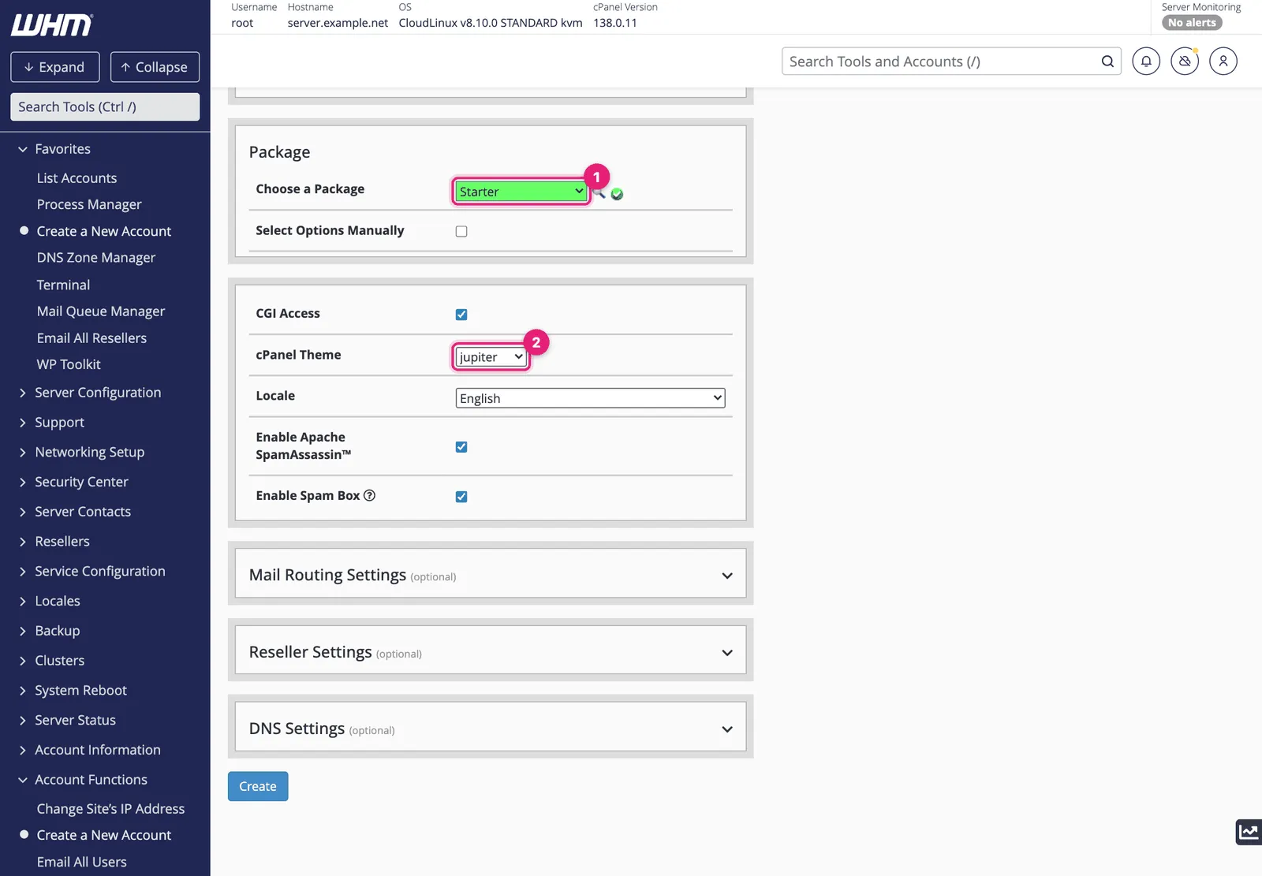The height and width of the screenshot is (876, 1262).
Task: Click the search magnifier in Tools and Accounts field
Action: 1107,62
